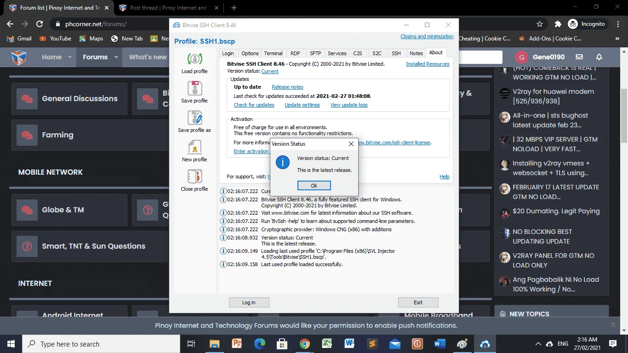Click the taskbar search box
Viewport: 628px width, 353px height.
pyautogui.click(x=101, y=344)
